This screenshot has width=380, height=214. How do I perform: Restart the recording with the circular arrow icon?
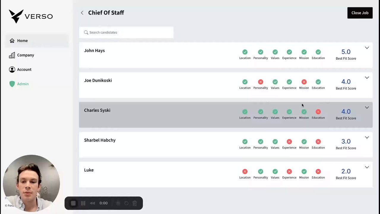[126, 203]
